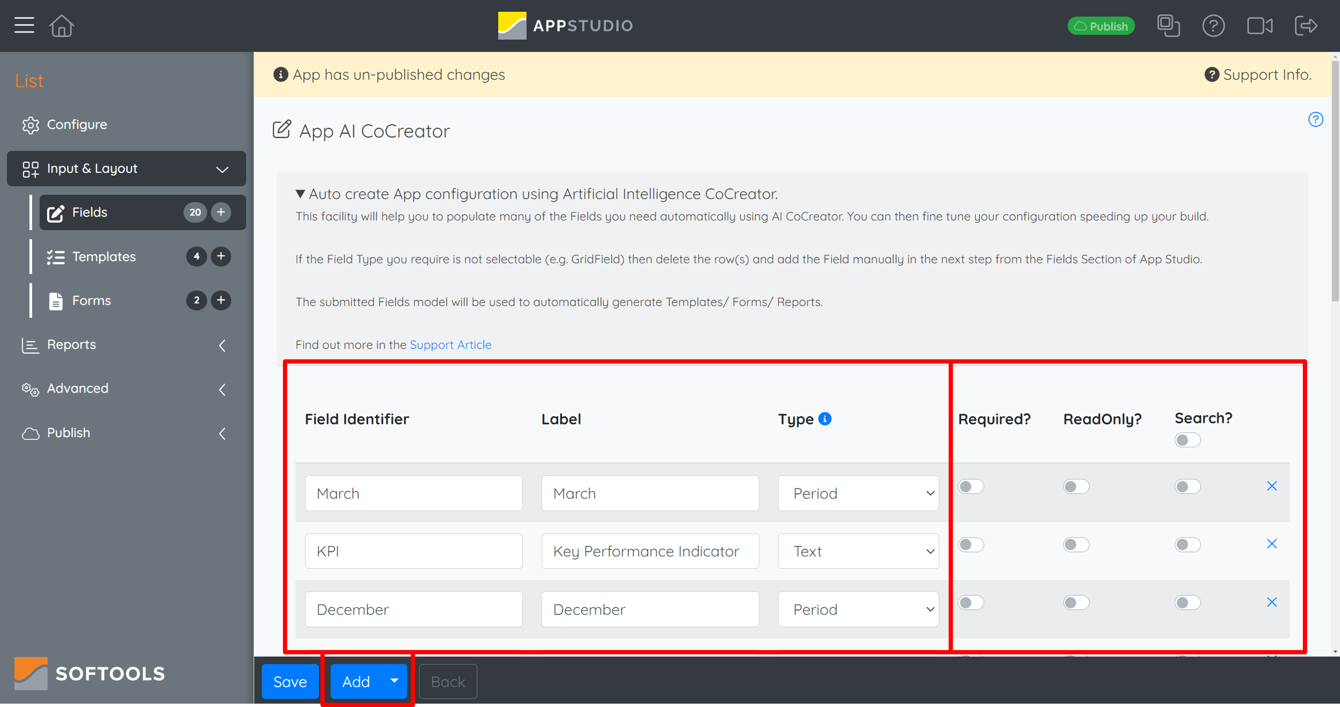Open the Type dropdown for KPI row

pos(858,551)
